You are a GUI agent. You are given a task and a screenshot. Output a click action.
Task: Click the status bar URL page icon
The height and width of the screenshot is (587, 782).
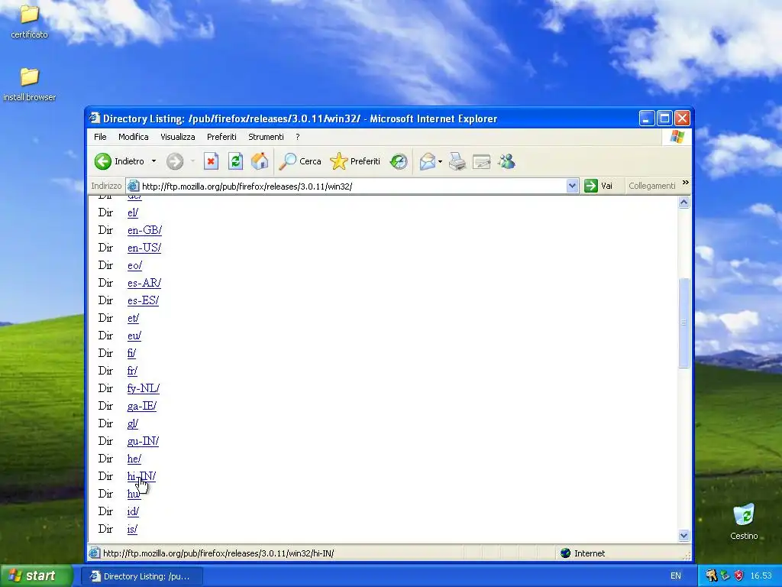coord(94,553)
